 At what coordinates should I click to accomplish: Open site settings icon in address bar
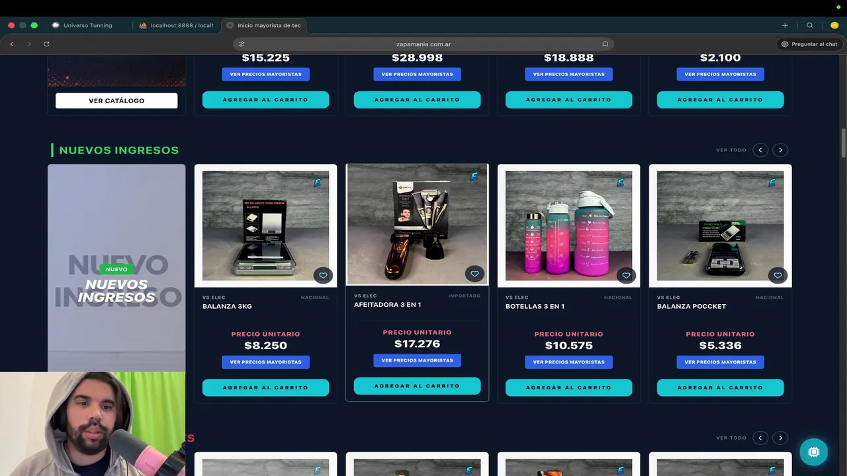242,44
